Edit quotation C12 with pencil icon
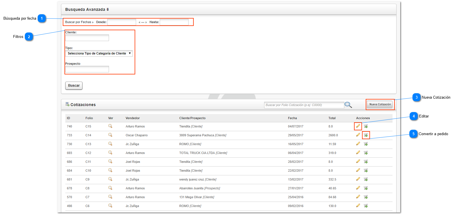Image resolution: width=455 pixels, height=215 pixels. (x=358, y=153)
